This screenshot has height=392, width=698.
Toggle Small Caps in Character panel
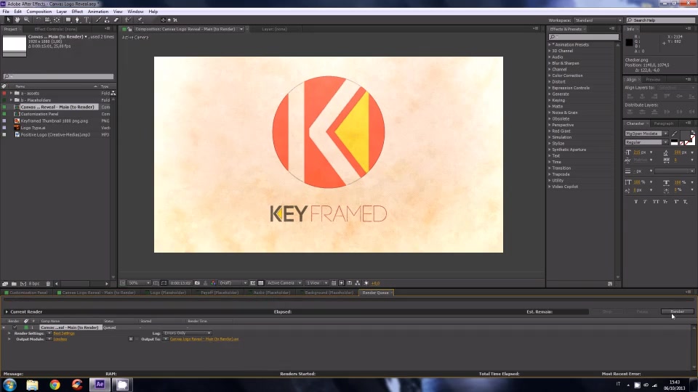point(665,202)
